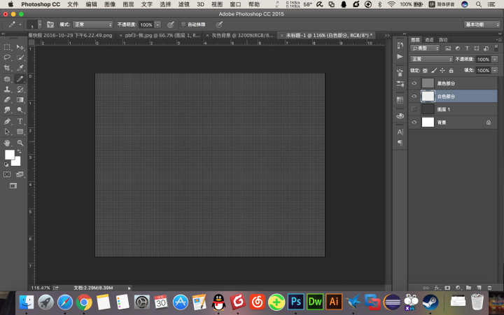Select the Dodge tool

coord(20,110)
